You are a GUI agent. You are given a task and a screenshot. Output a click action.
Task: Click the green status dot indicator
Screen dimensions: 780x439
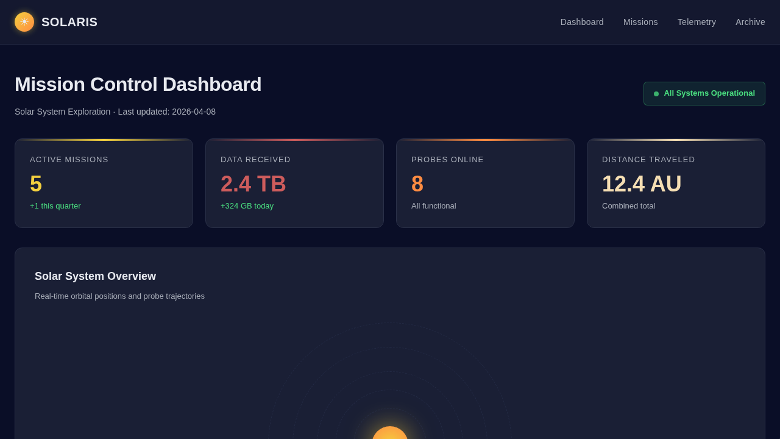(x=656, y=94)
